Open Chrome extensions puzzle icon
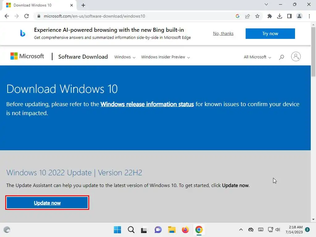The image size is (316, 237). pyautogui.click(x=269, y=16)
